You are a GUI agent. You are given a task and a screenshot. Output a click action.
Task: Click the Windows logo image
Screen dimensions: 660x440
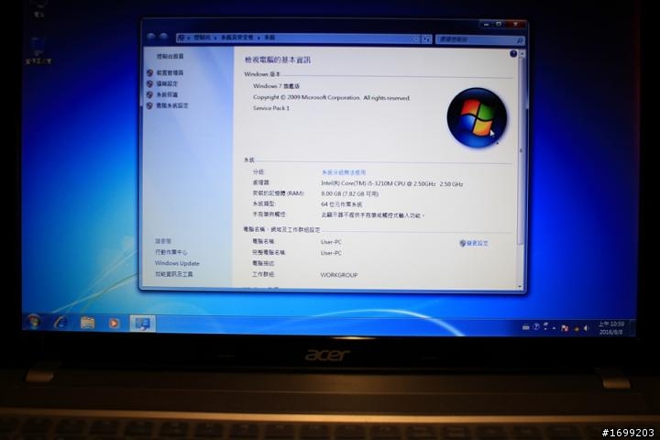tap(477, 117)
